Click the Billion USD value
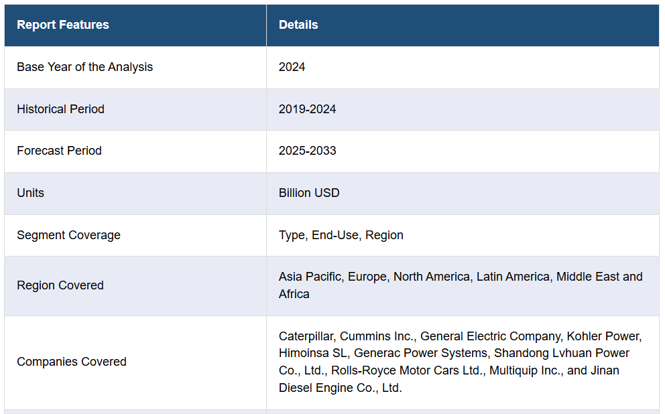 309,193
